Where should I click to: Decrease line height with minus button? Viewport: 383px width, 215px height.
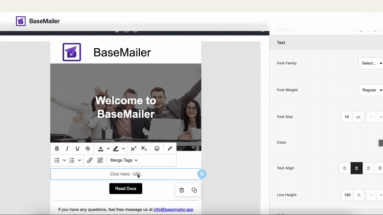click(371, 195)
